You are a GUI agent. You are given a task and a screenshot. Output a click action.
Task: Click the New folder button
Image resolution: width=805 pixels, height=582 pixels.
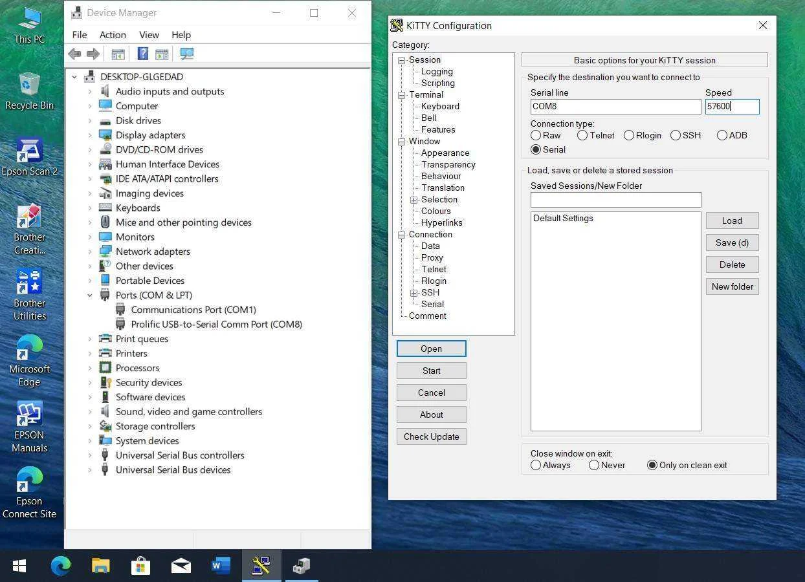coord(732,286)
